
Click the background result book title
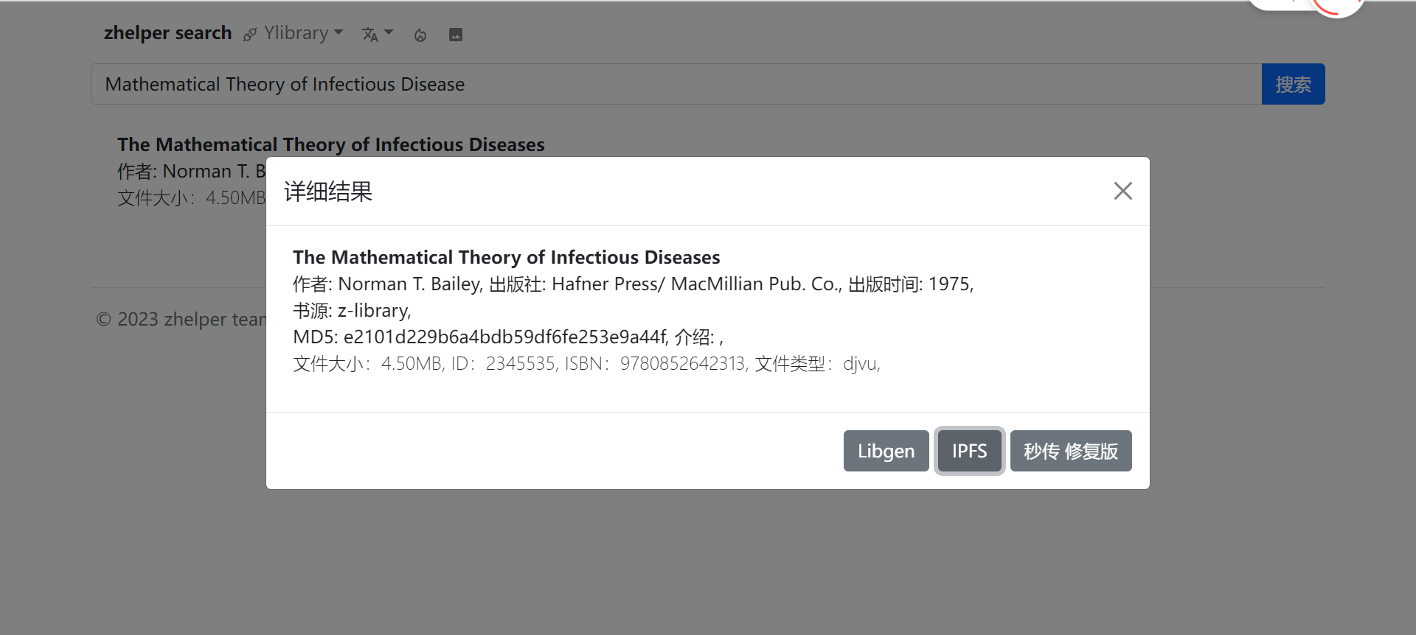pos(330,144)
